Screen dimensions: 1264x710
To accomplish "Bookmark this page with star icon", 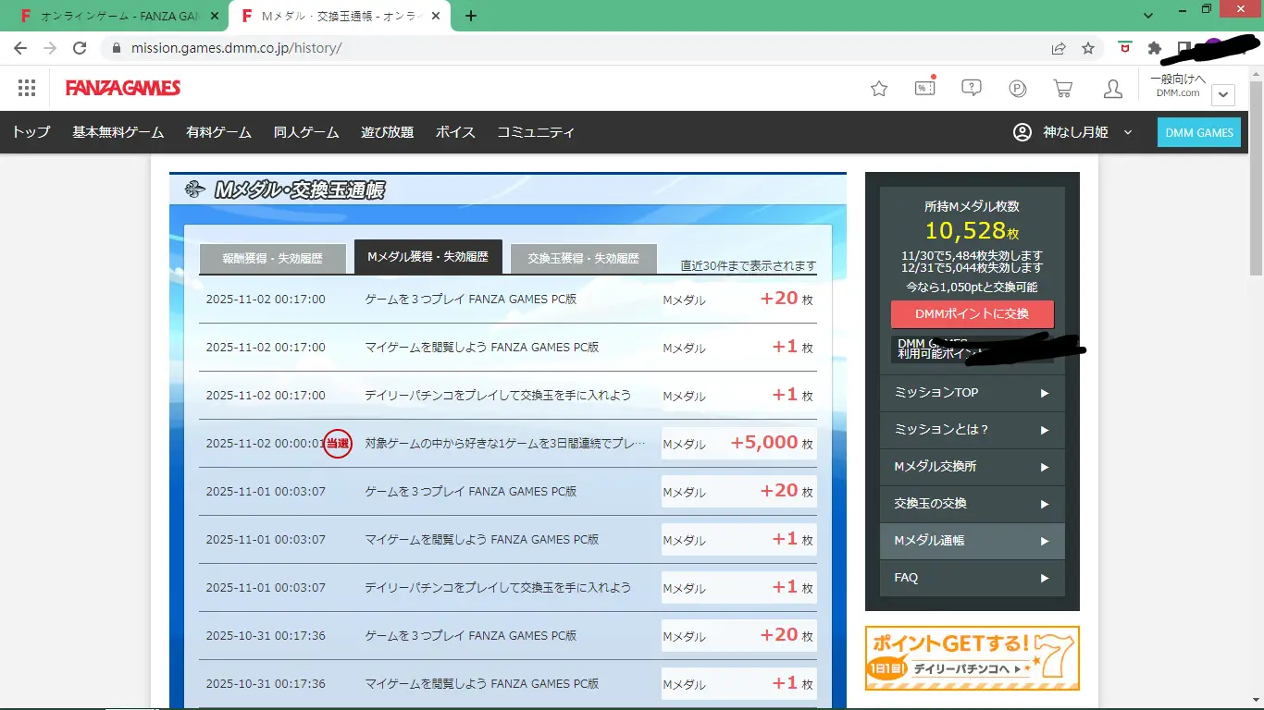I will [1088, 48].
